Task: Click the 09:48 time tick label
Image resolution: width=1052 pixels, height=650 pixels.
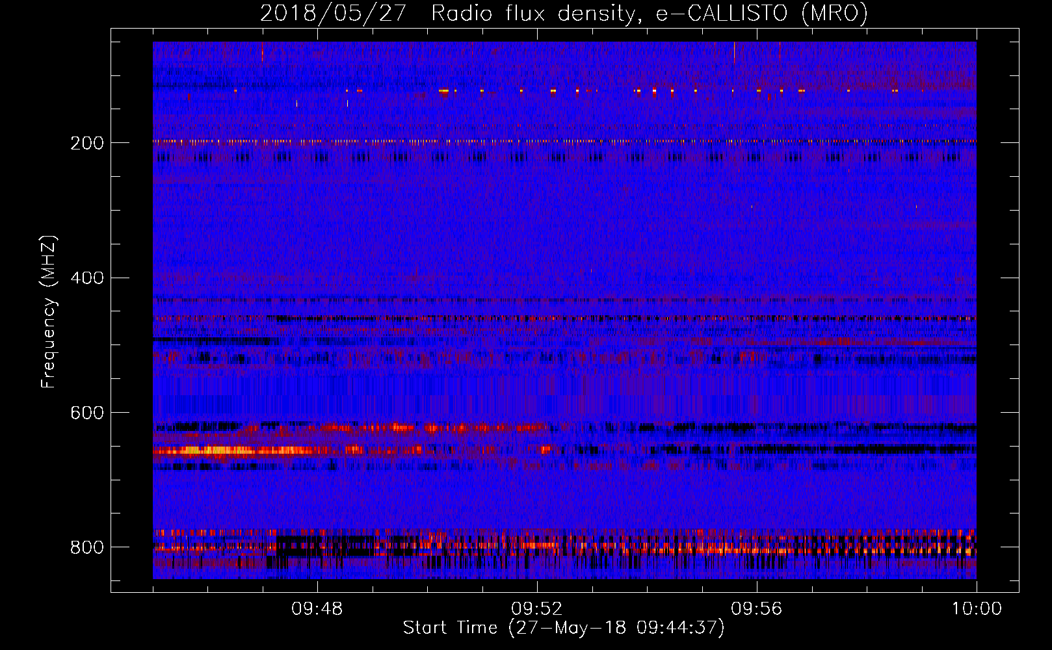Action: (x=317, y=609)
